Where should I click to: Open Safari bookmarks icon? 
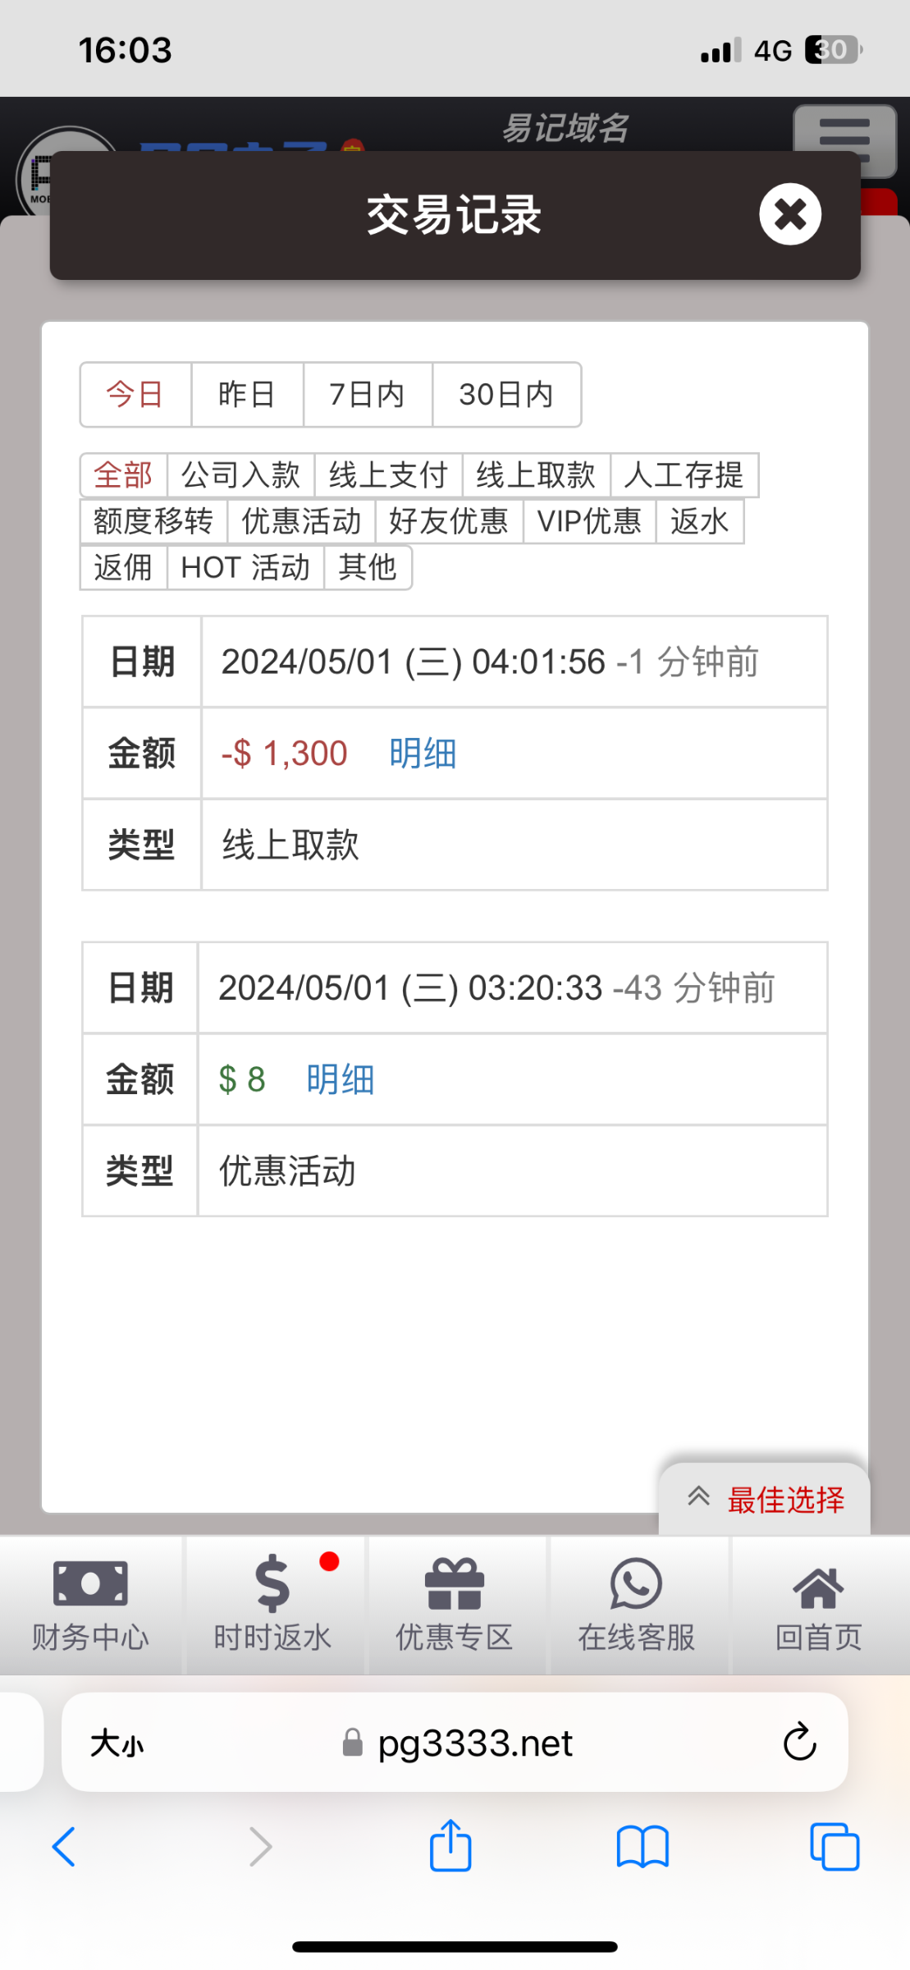click(642, 1847)
